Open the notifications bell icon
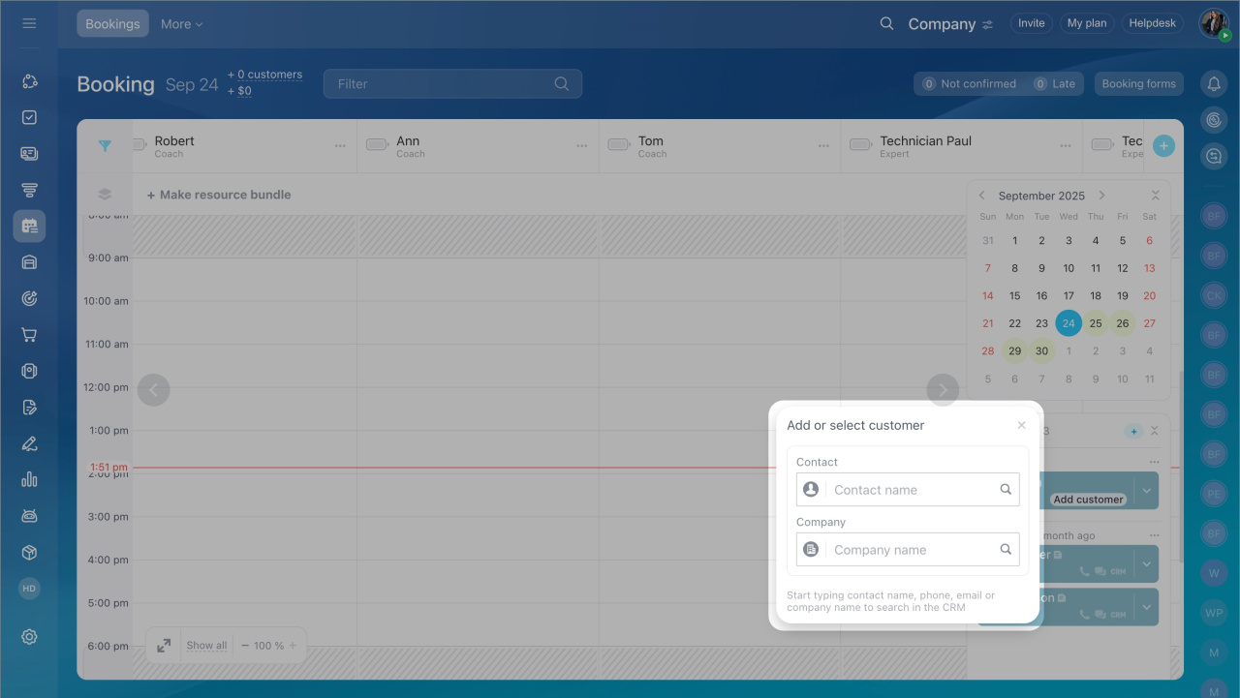1240x698 pixels. [x=1214, y=84]
